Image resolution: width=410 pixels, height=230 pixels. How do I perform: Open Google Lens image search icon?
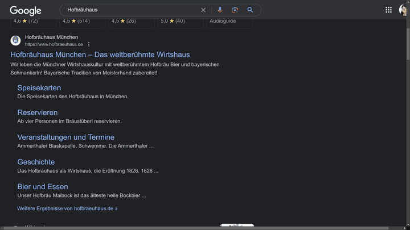point(235,10)
